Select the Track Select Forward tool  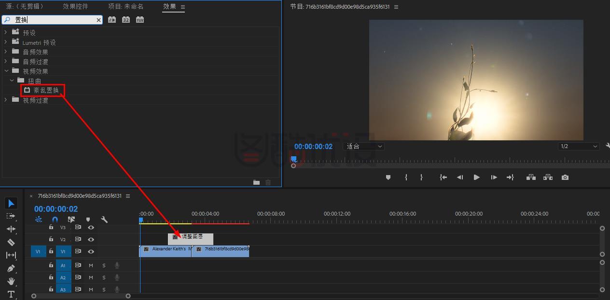tap(11, 216)
